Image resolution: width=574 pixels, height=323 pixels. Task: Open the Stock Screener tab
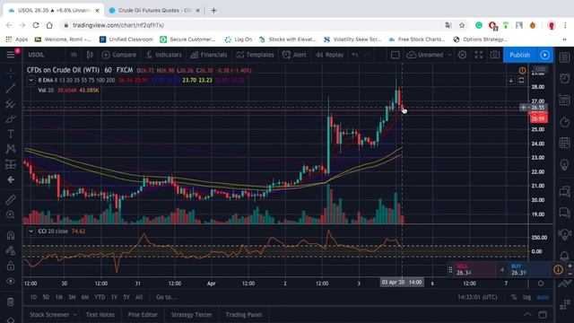coord(49,315)
